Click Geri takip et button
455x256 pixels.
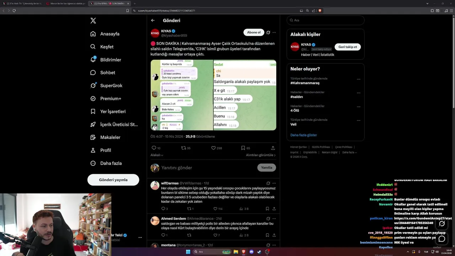(348, 47)
